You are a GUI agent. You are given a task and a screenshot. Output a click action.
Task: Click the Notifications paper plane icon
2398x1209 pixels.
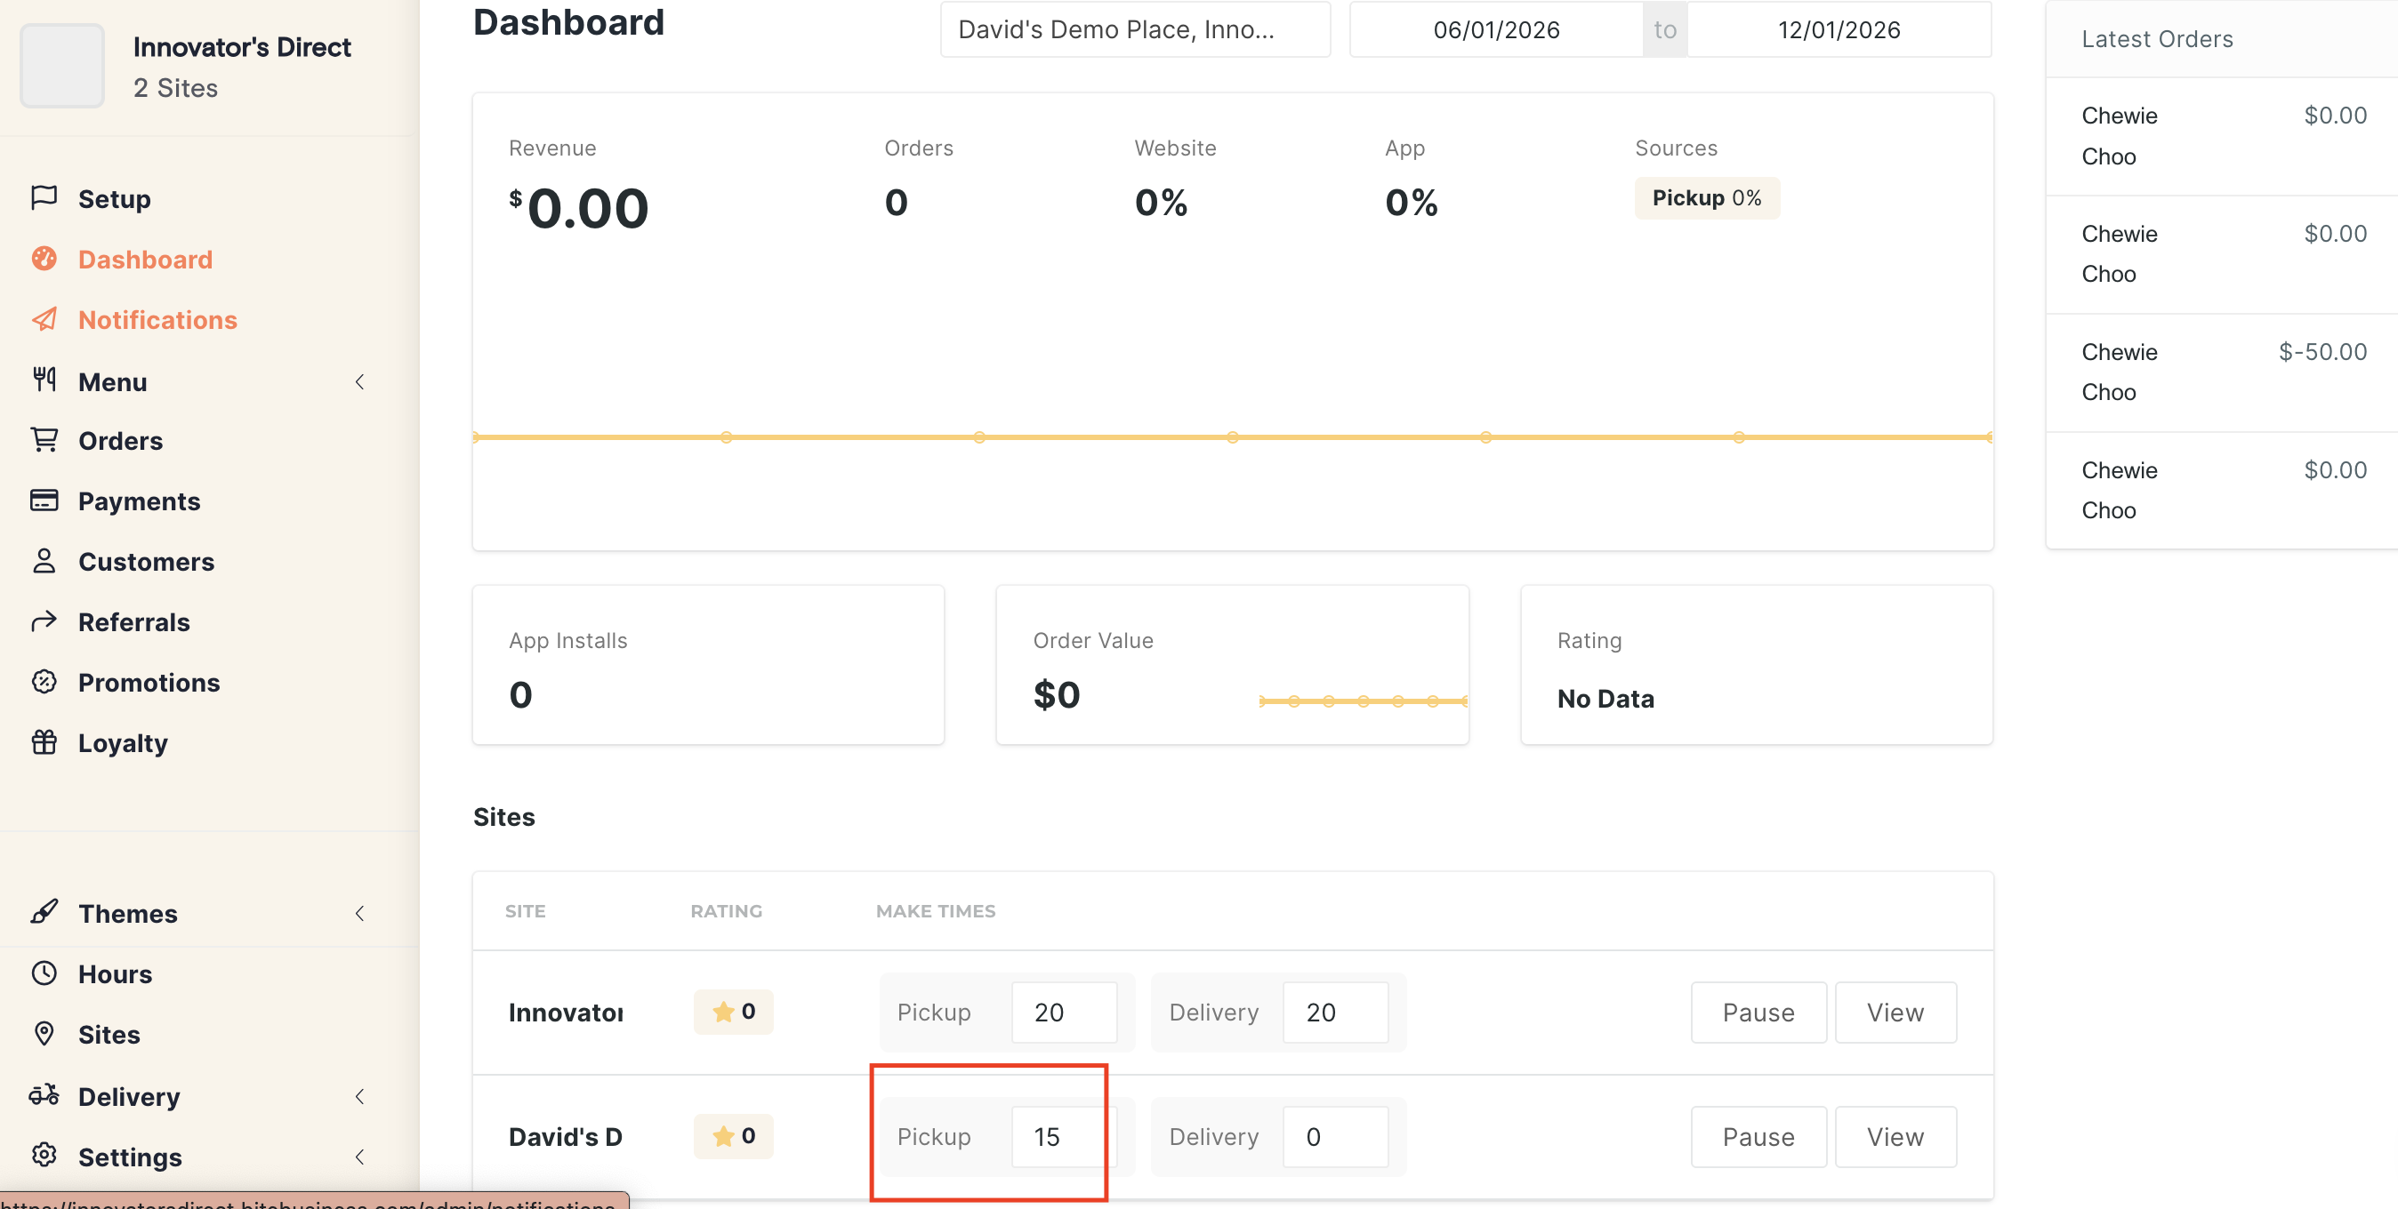pos(44,319)
